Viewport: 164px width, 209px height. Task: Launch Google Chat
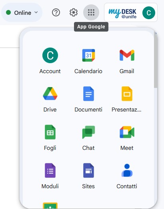(x=88, y=132)
